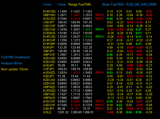Screen dimensions: 160x119
Task: Click the red range value 1.0523
Action: (75, 73)
